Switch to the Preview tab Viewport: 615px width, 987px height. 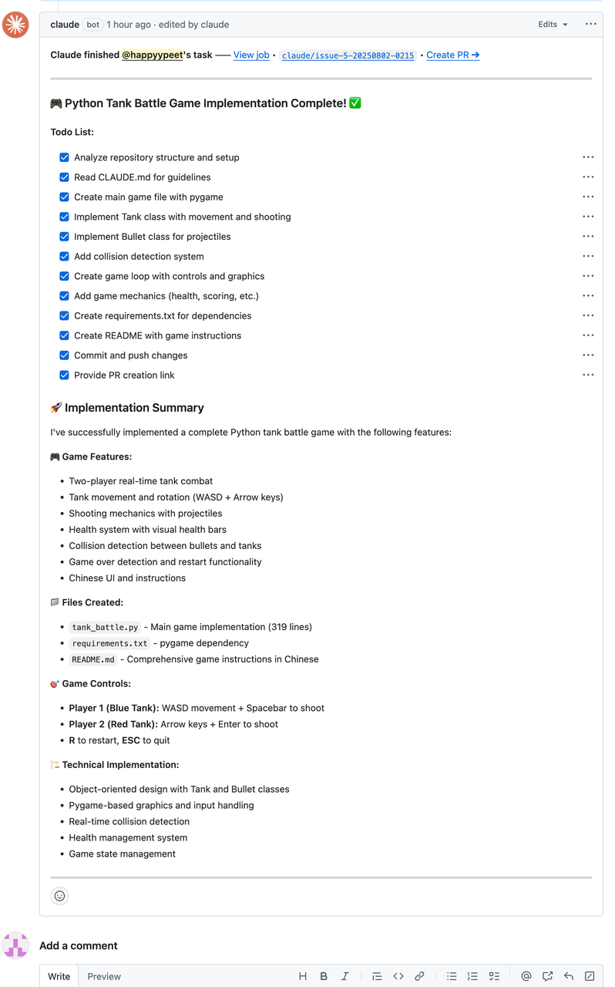[x=104, y=976]
